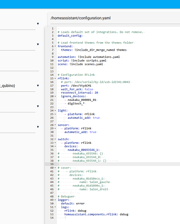Screen dimensions: 180x224
Task: Click the wait_for_ack false value
Action: tap(89, 89)
